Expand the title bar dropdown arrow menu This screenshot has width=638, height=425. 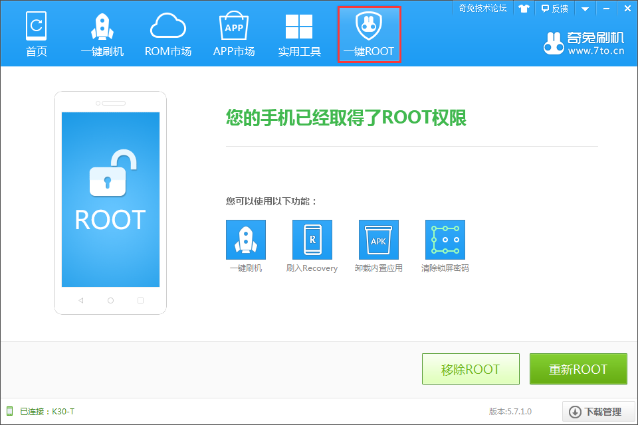pos(585,9)
